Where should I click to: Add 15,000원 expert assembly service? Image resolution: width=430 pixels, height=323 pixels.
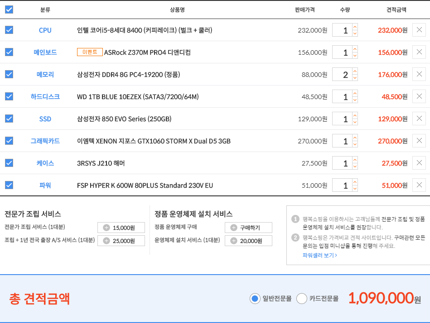point(121,228)
